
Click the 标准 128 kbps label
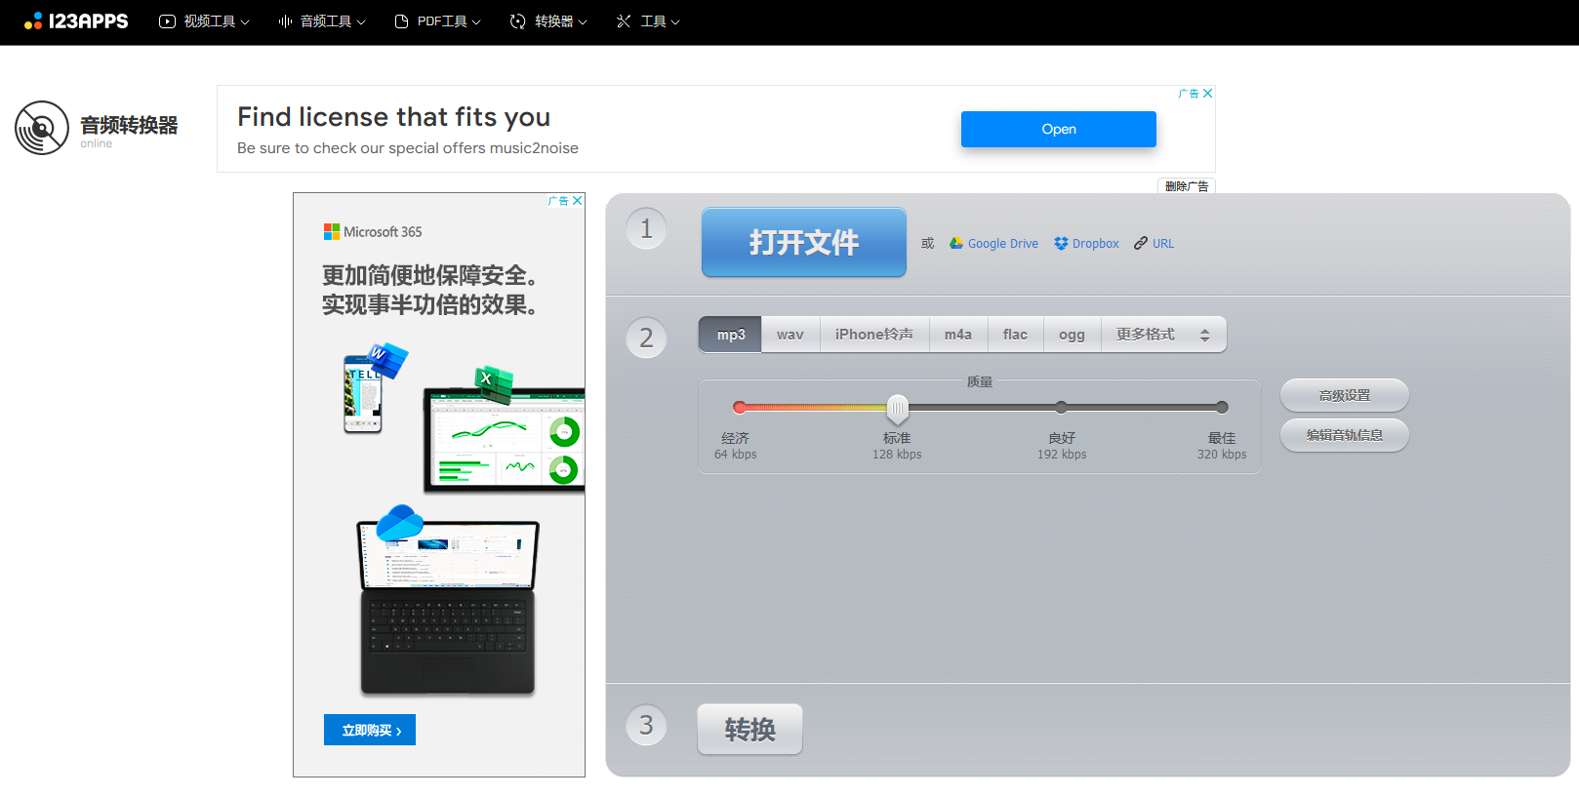[x=897, y=446]
